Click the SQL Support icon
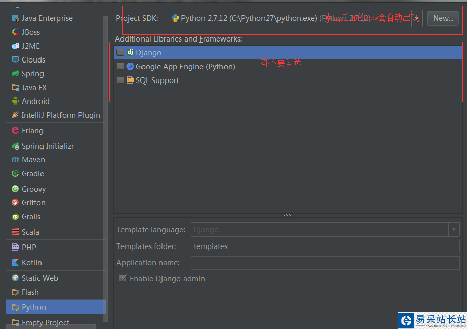467x329 pixels. (x=130, y=80)
